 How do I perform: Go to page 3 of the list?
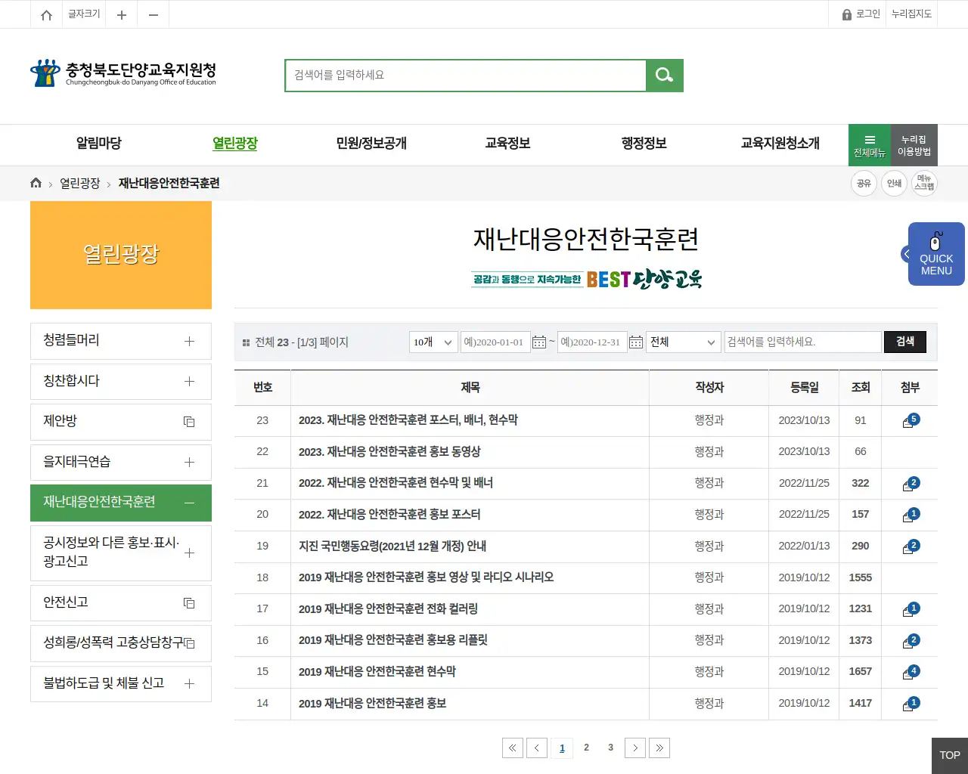[610, 748]
